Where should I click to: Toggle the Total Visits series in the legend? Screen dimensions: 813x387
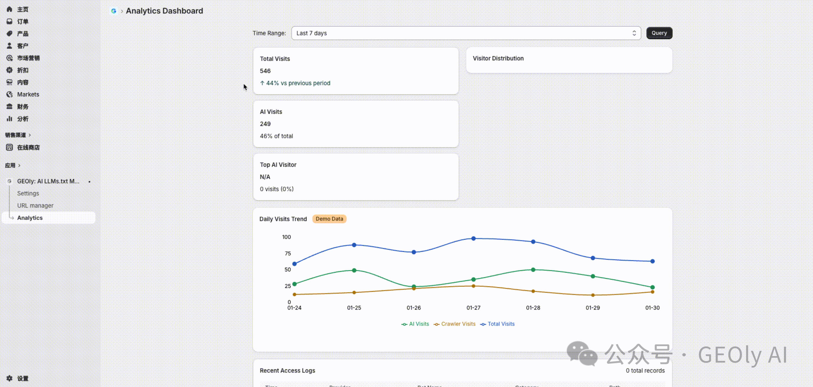pyautogui.click(x=497, y=324)
